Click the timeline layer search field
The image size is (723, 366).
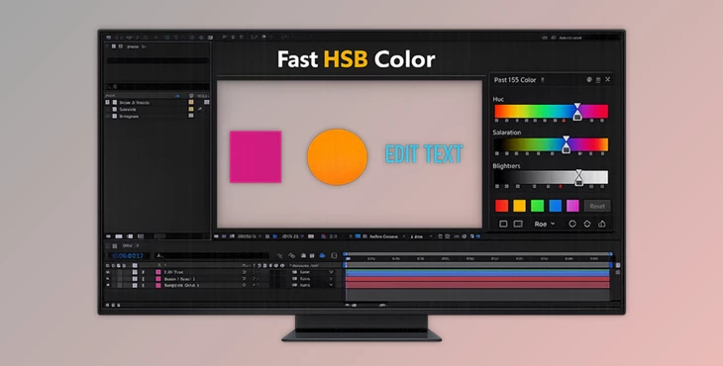212,255
